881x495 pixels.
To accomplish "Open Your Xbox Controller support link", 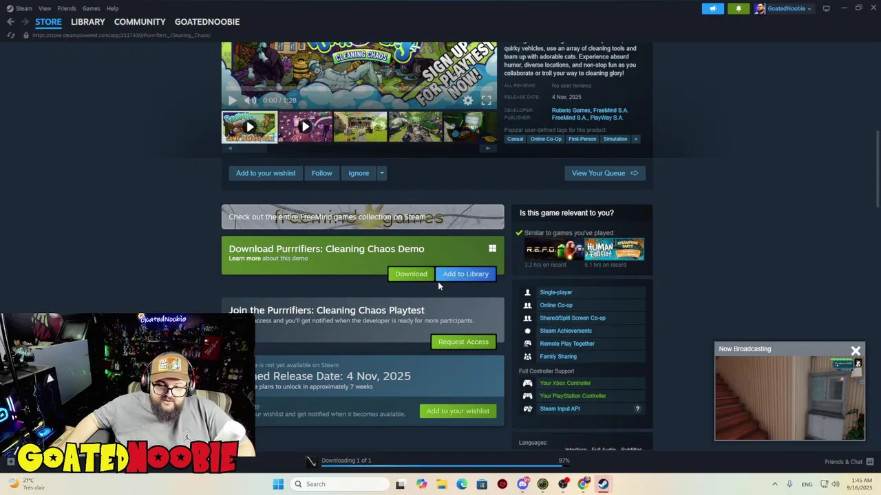I will (565, 383).
